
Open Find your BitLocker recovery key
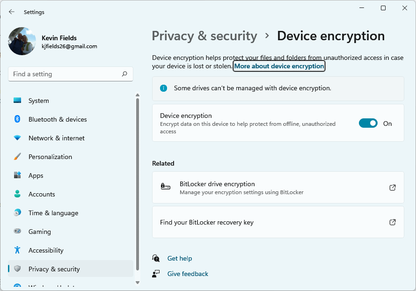pyautogui.click(x=278, y=222)
